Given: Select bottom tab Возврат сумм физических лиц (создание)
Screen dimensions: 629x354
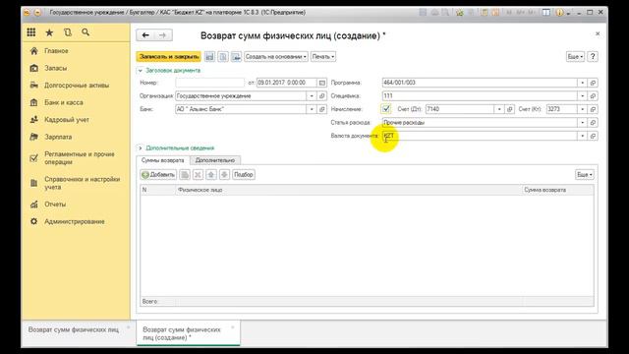Looking at the screenshot, I should 188,333.
